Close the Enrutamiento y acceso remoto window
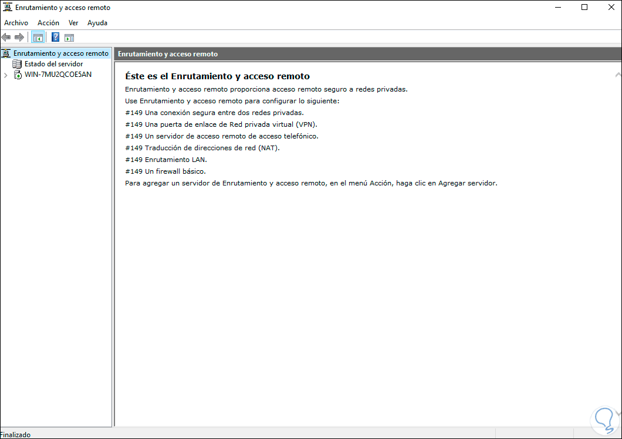Viewport: 622px width, 439px height. coord(611,8)
